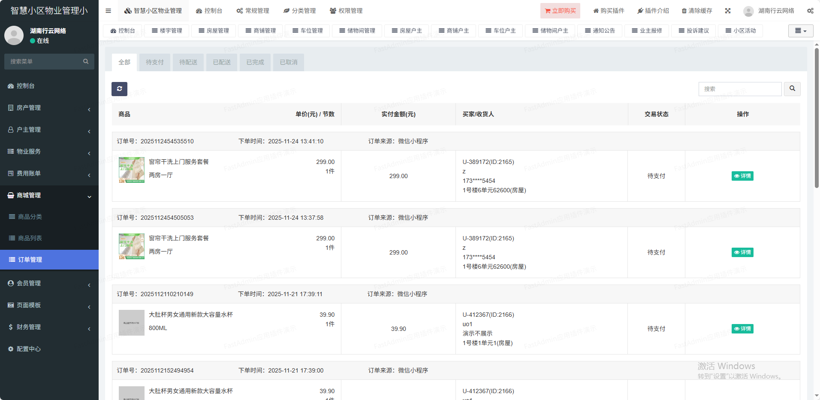
Task: Open 商品列表 in the sidebar
Action: pyautogui.click(x=30, y=238)
